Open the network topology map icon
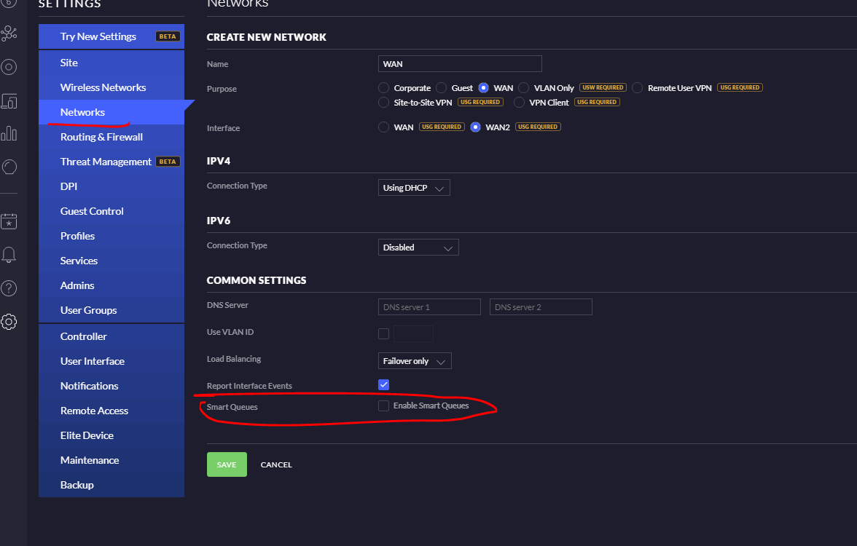 click(9, 33)
